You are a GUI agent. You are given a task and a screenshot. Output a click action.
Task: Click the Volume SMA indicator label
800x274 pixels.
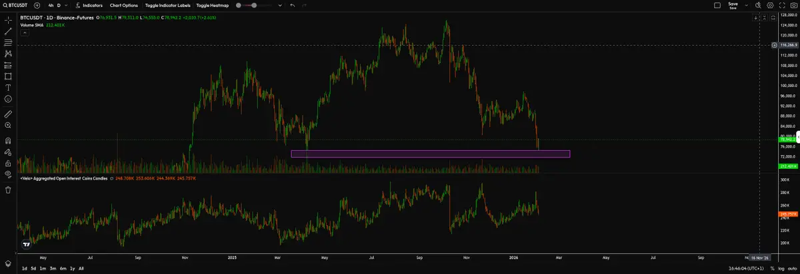point(32,25)
